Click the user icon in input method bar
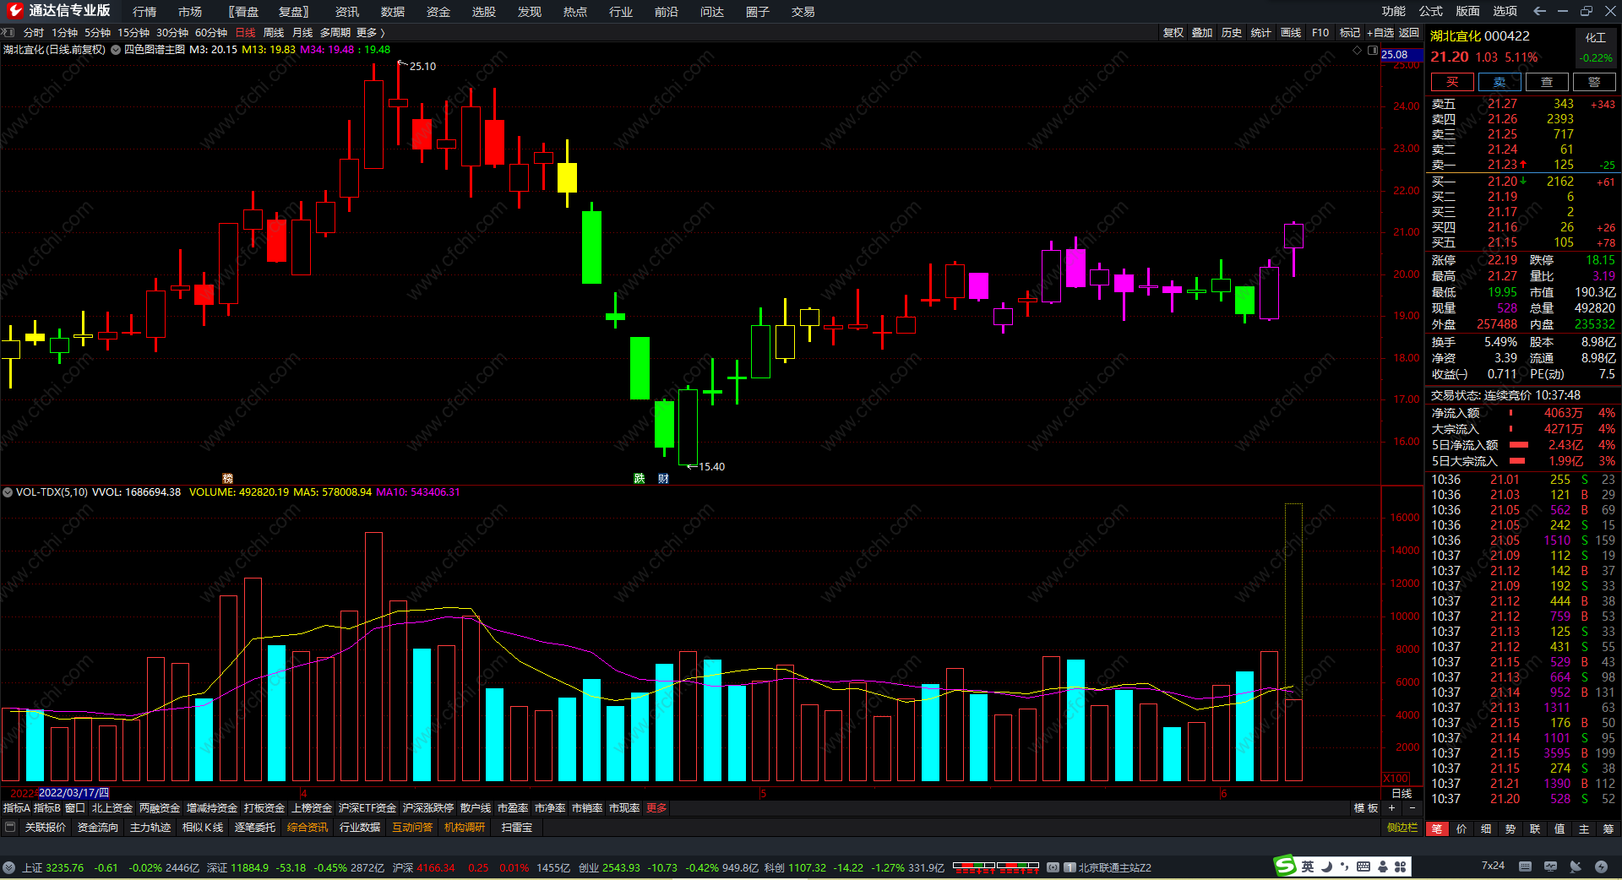Viewport: 1622px width, 880px height. 1383,866
